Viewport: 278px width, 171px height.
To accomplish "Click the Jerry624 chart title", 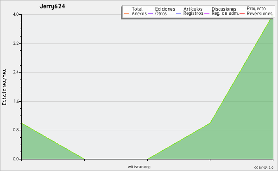I will (x=52, y=6).
